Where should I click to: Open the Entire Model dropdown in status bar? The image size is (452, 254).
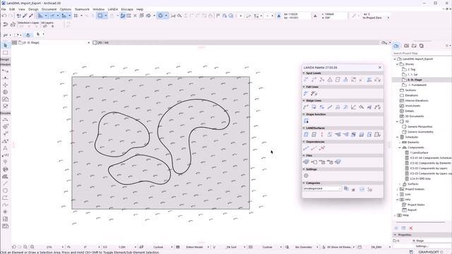[194, 247]
